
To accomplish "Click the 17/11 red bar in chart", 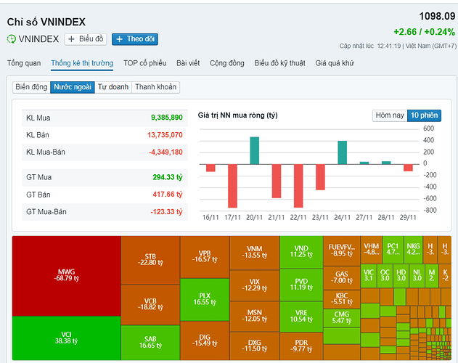I will pyautogui.click(x=232, y=186).
